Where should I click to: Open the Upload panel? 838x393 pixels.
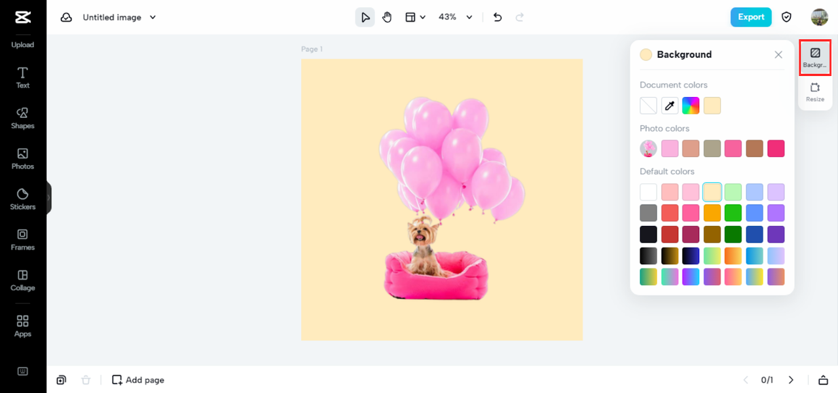[x=23, y=45]
